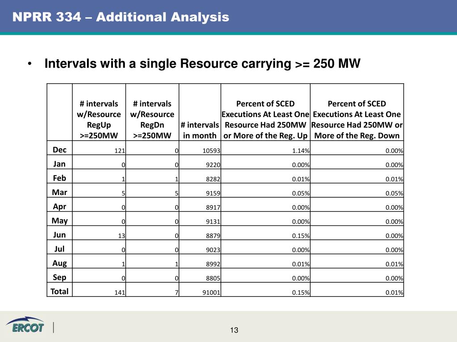This screenshot has width=457, height=342.
Task: Click the value 121 in Dec row
Action: (x=120, y=151)
